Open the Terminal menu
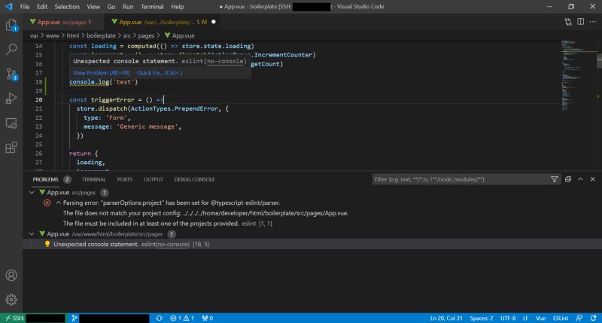 pyautogui.click(x=152, y=7)
